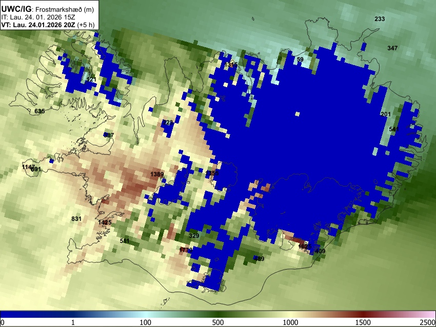436x327 pixels.
Task: Click the 1000 tick label on the legend
Action: pyautogui.click(x=290, y=322)
